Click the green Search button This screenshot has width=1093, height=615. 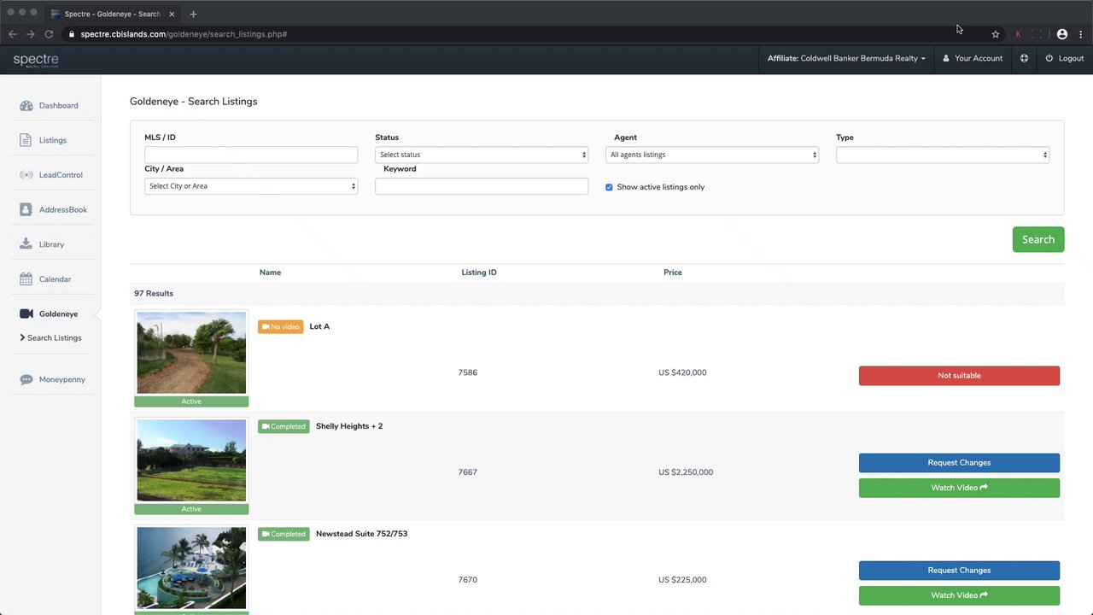point(1038,239)
